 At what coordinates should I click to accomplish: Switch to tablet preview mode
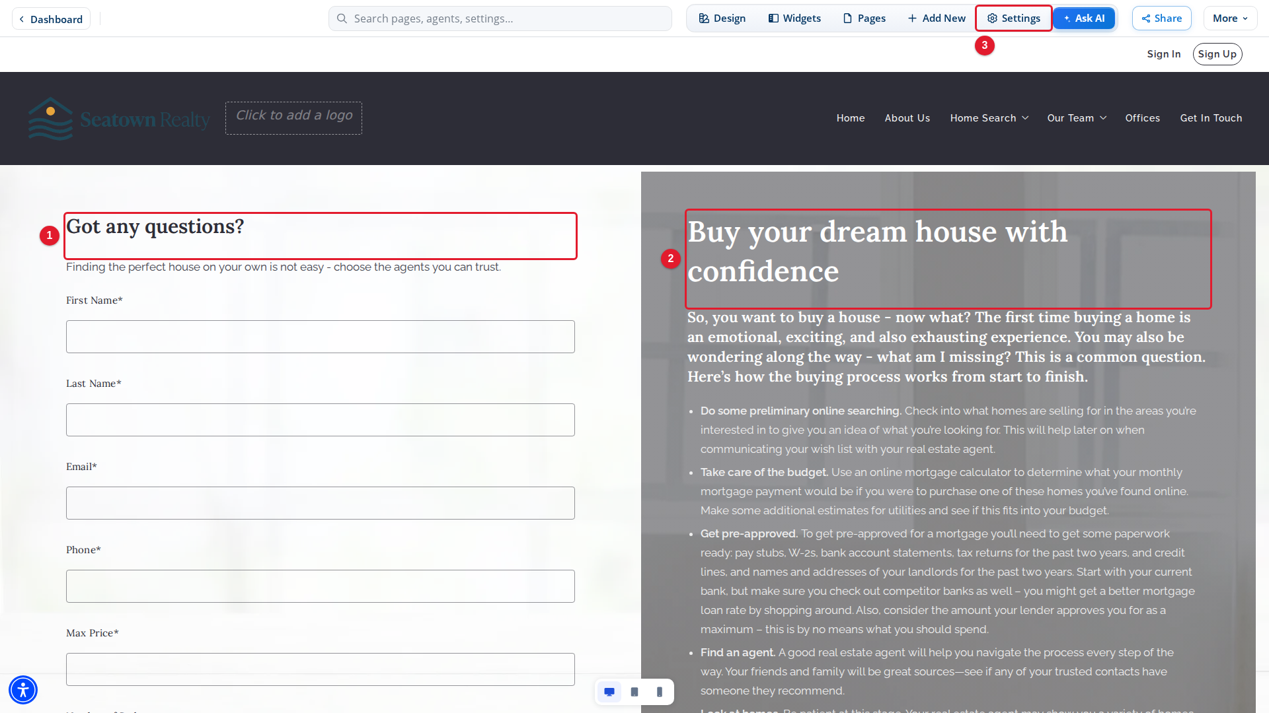(x=634, y=692)
